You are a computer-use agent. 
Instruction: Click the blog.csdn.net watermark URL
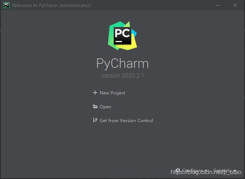click(206, 172)
